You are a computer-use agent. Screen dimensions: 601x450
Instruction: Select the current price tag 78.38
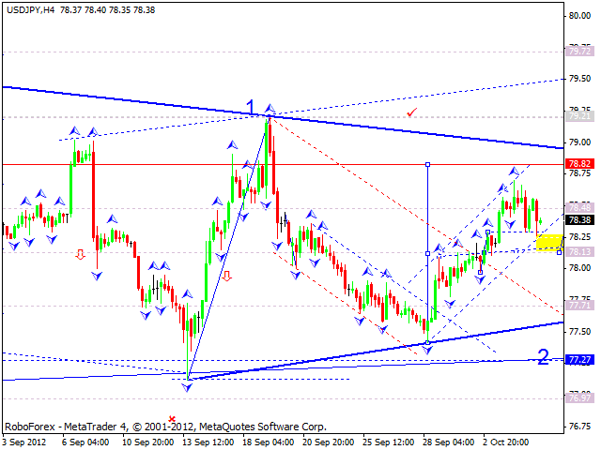(x=578, y=219)
